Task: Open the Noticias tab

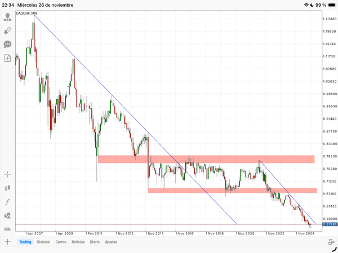Action: [x=78, y=242]
